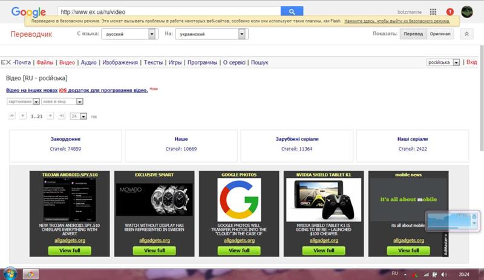Click the blue floating graph widget
Viewport: 484px width, 280px height.
tap(453, 221)
